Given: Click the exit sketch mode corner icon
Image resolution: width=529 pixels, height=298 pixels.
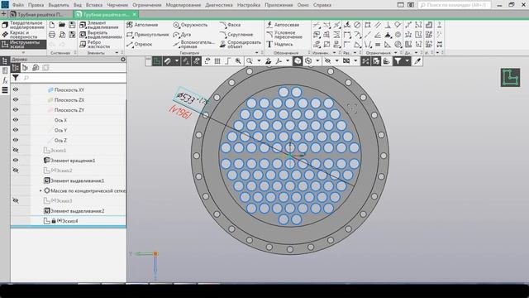Looking at the screenshot, I should click(x=510, y=77).
